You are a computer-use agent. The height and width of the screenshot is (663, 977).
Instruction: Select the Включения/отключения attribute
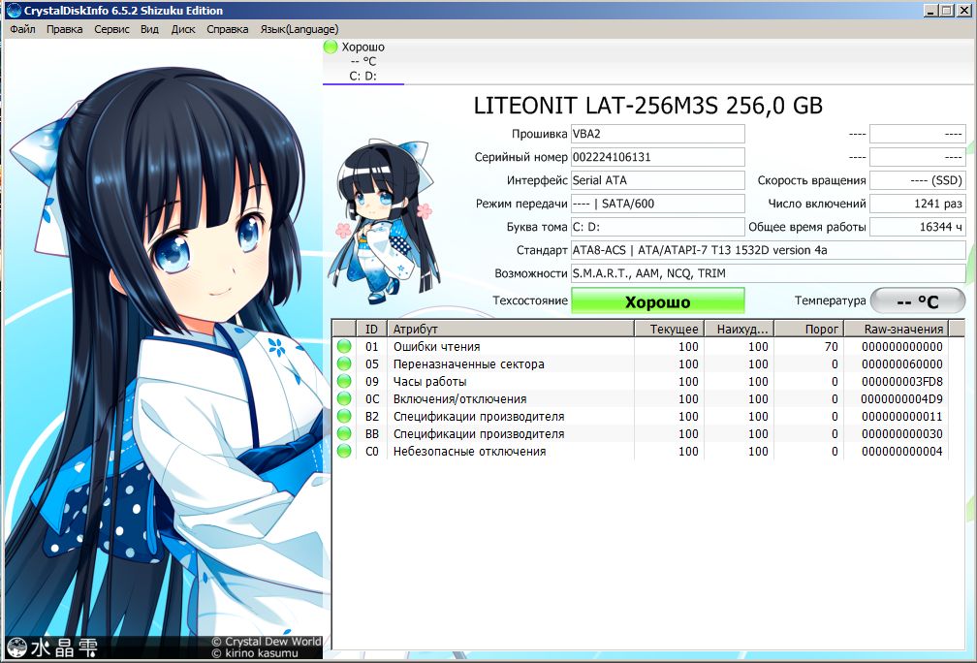pyautogui.click(x=459, y=398)
